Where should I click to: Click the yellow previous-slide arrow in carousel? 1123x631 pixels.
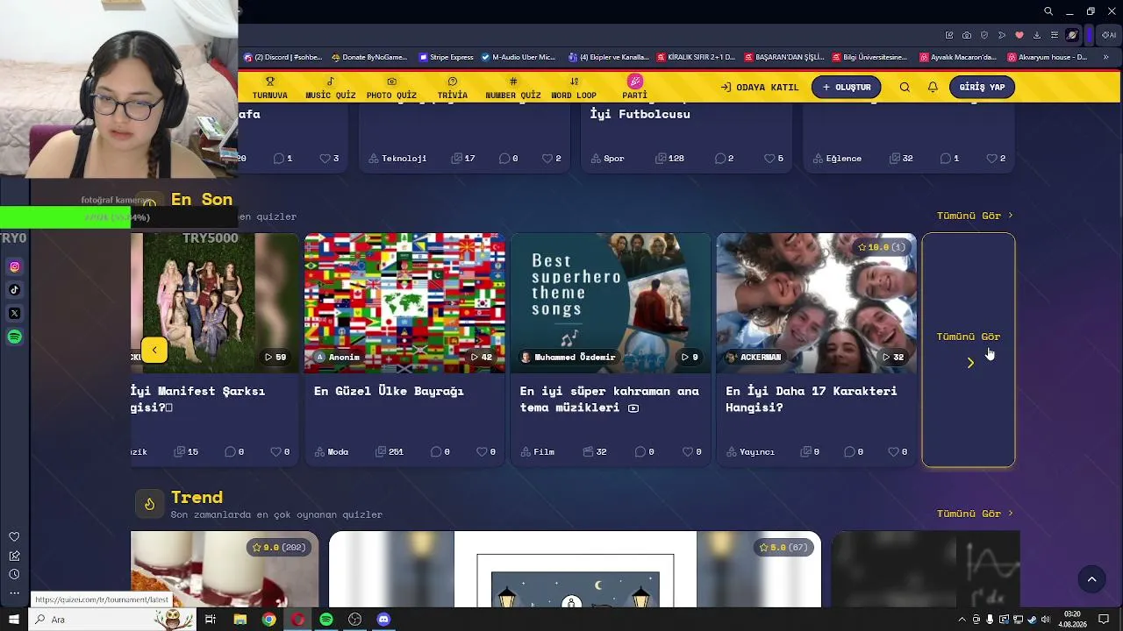pos(154,351)
